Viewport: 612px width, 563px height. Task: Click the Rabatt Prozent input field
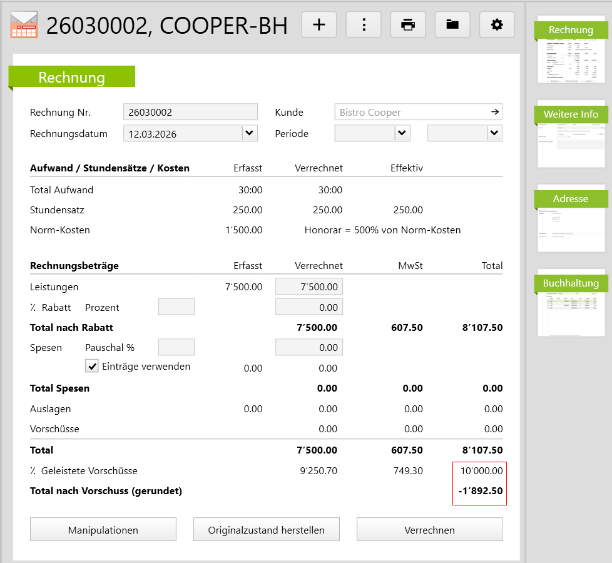click(x=176, y=307)
